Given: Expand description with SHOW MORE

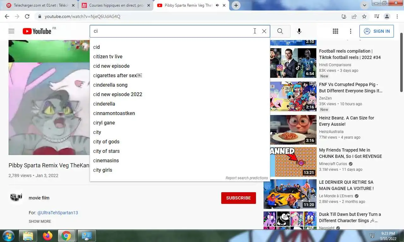Looking at the screenshot, I should click(40, 222).
